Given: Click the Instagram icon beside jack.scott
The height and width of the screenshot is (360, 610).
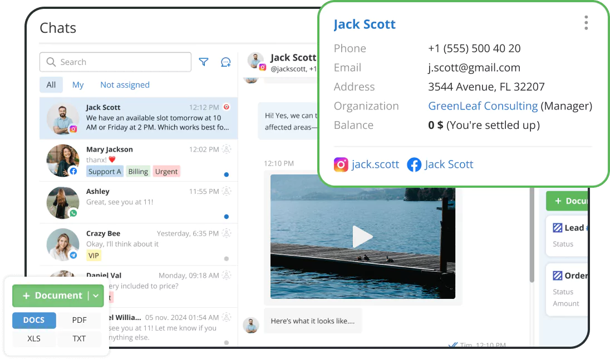Looking at the screenshot, I should 341,164.
